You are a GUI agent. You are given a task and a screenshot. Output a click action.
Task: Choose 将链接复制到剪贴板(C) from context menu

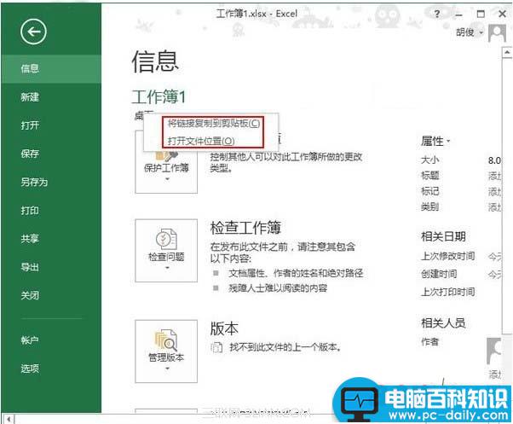[214, 124]
